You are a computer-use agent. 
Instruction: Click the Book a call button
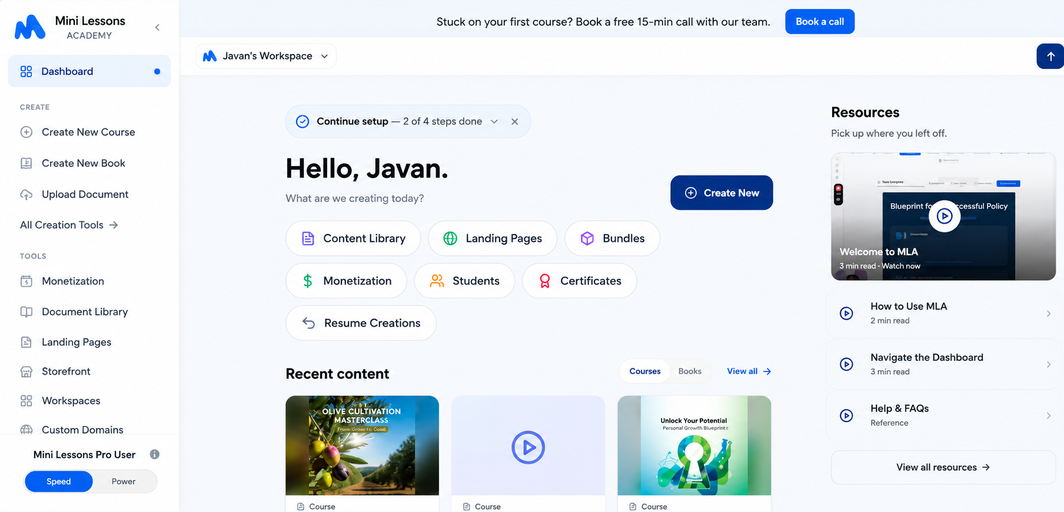coord(820,22)
